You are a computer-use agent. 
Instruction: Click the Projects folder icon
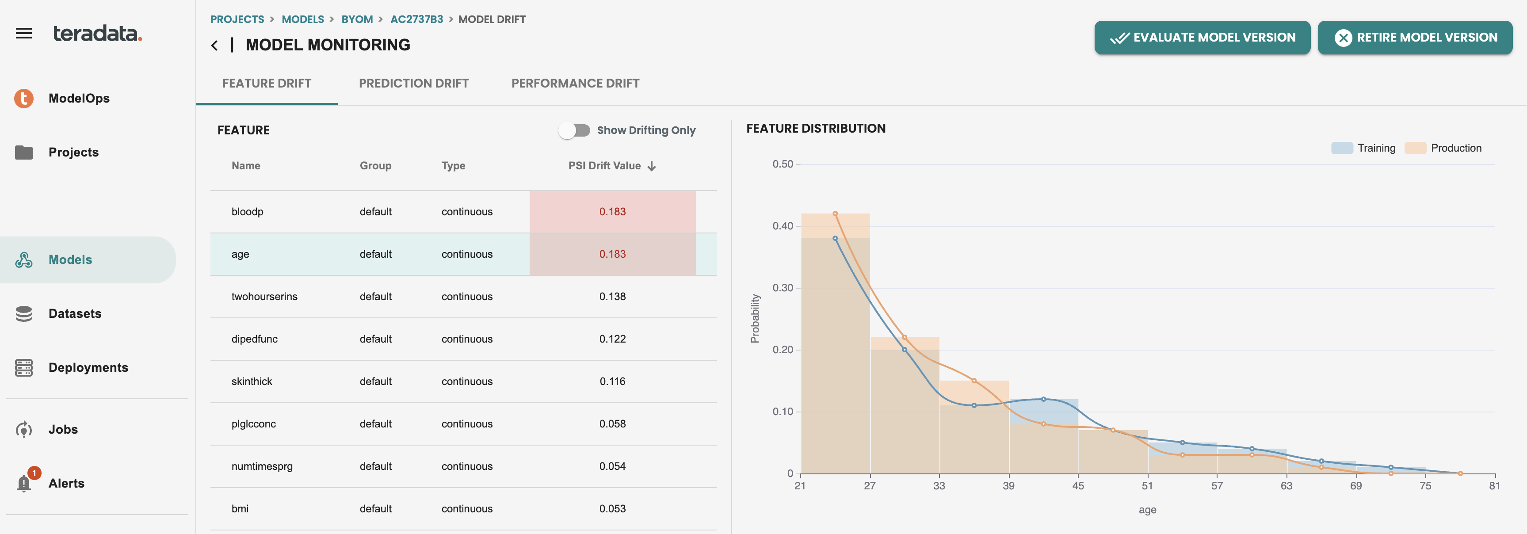pos(24,153)
